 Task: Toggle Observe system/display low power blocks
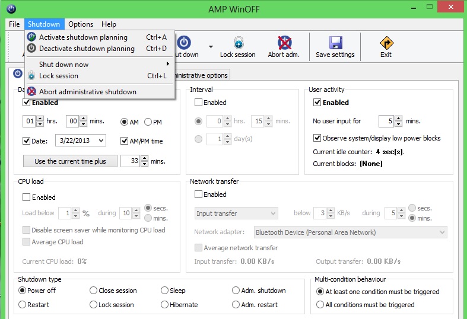coord(317,138)
